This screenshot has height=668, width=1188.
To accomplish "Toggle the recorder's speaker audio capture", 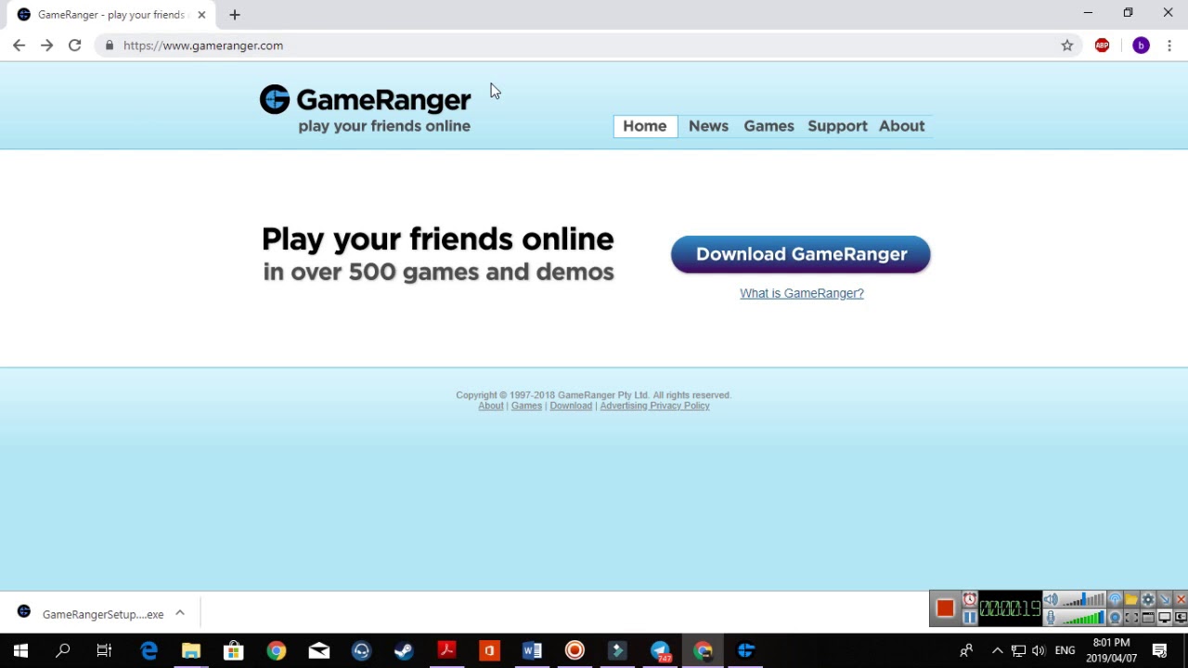I will (x=1051, y=599).
